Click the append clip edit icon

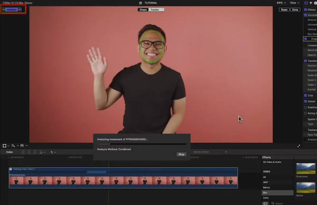pyautogui.click(x=35, y=152)
